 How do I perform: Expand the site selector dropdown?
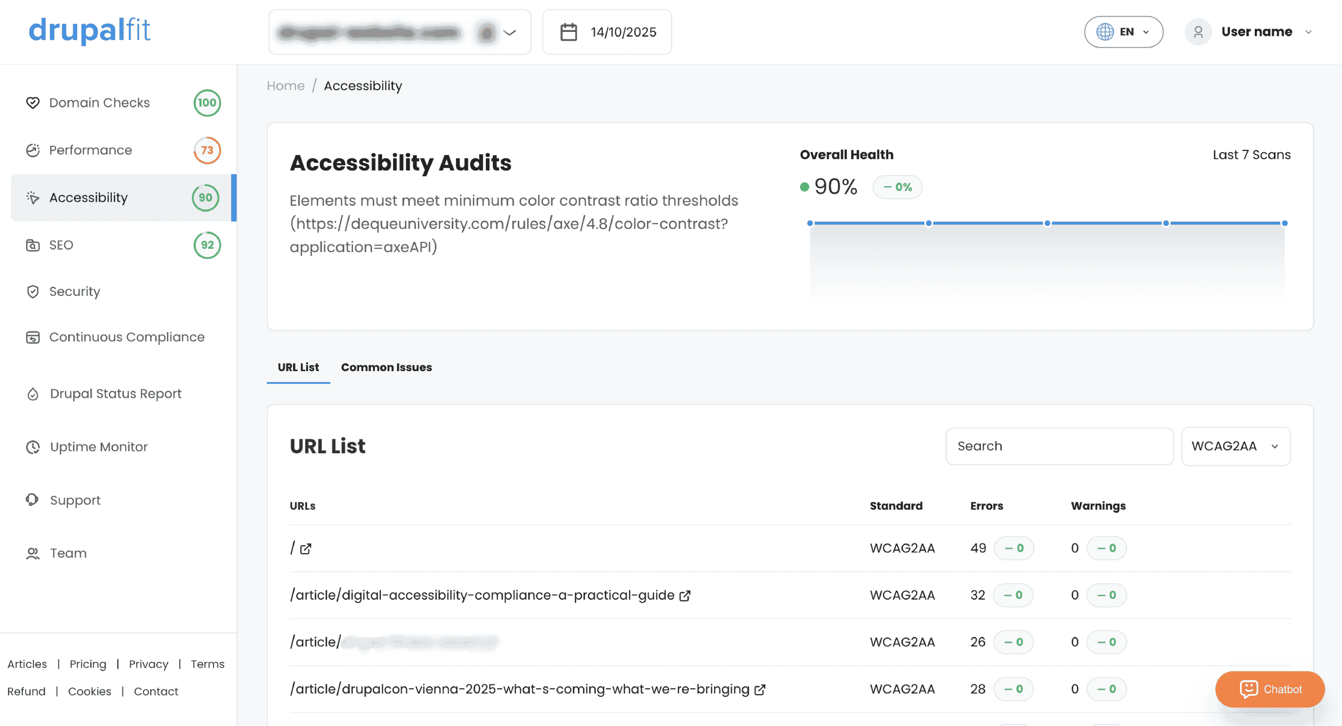point(509,32)
